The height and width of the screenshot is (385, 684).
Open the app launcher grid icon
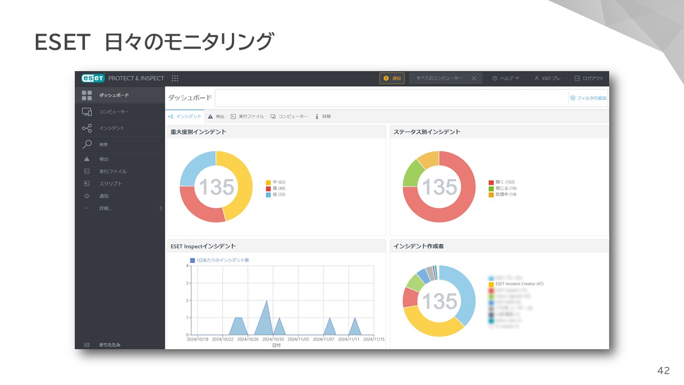(175, 78)
